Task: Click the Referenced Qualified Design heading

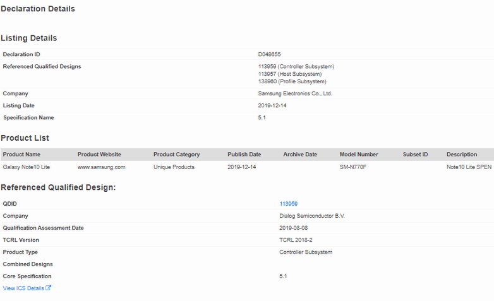Action: [x=58, y=187]
